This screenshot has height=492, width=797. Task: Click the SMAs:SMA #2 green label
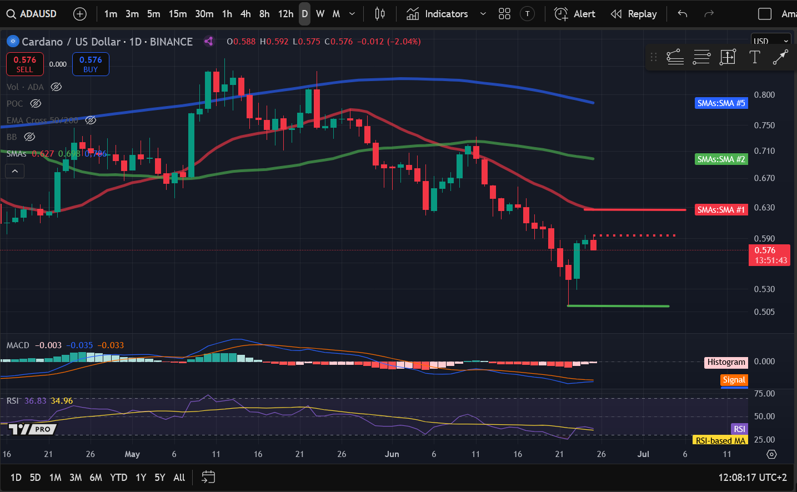721,159
